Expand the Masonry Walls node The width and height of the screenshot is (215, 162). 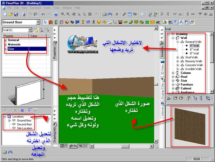coord(177,61)
